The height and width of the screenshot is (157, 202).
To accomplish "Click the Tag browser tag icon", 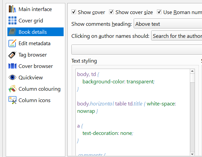I will (12, 55).
